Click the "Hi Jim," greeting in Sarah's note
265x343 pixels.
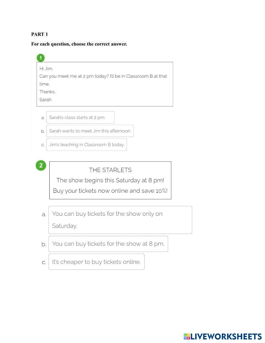(x=46, y=69)
